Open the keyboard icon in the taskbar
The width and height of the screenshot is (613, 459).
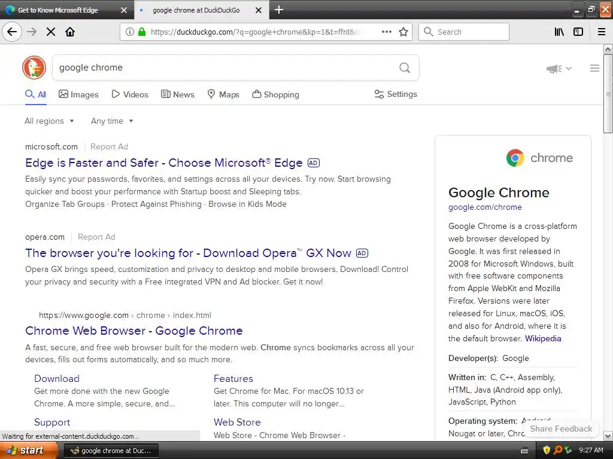click(x=524, y=451)
